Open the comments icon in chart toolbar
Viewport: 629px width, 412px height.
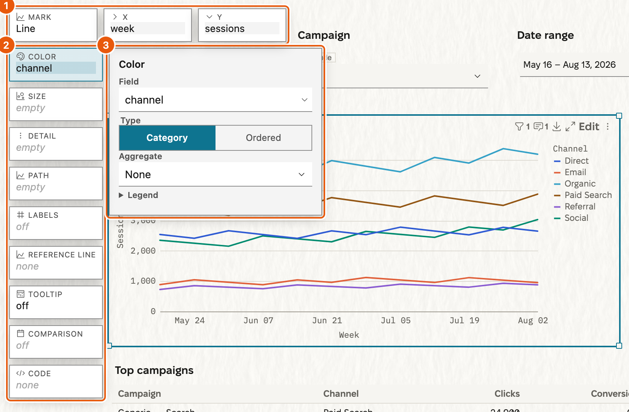point(538,126)
